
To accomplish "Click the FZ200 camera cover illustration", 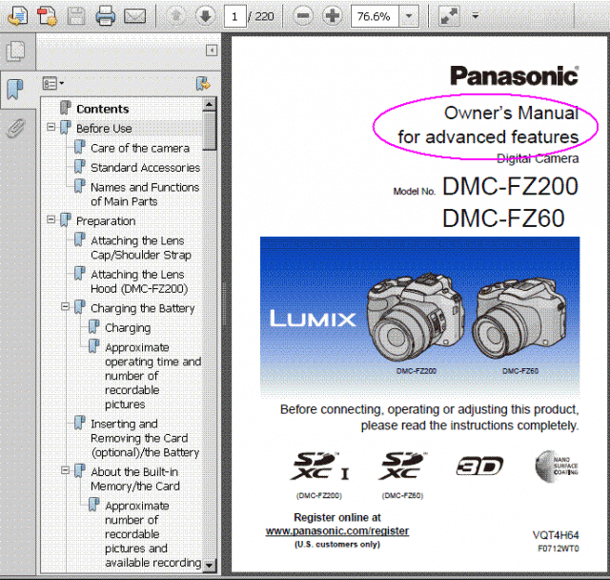I will coord(416,317).
